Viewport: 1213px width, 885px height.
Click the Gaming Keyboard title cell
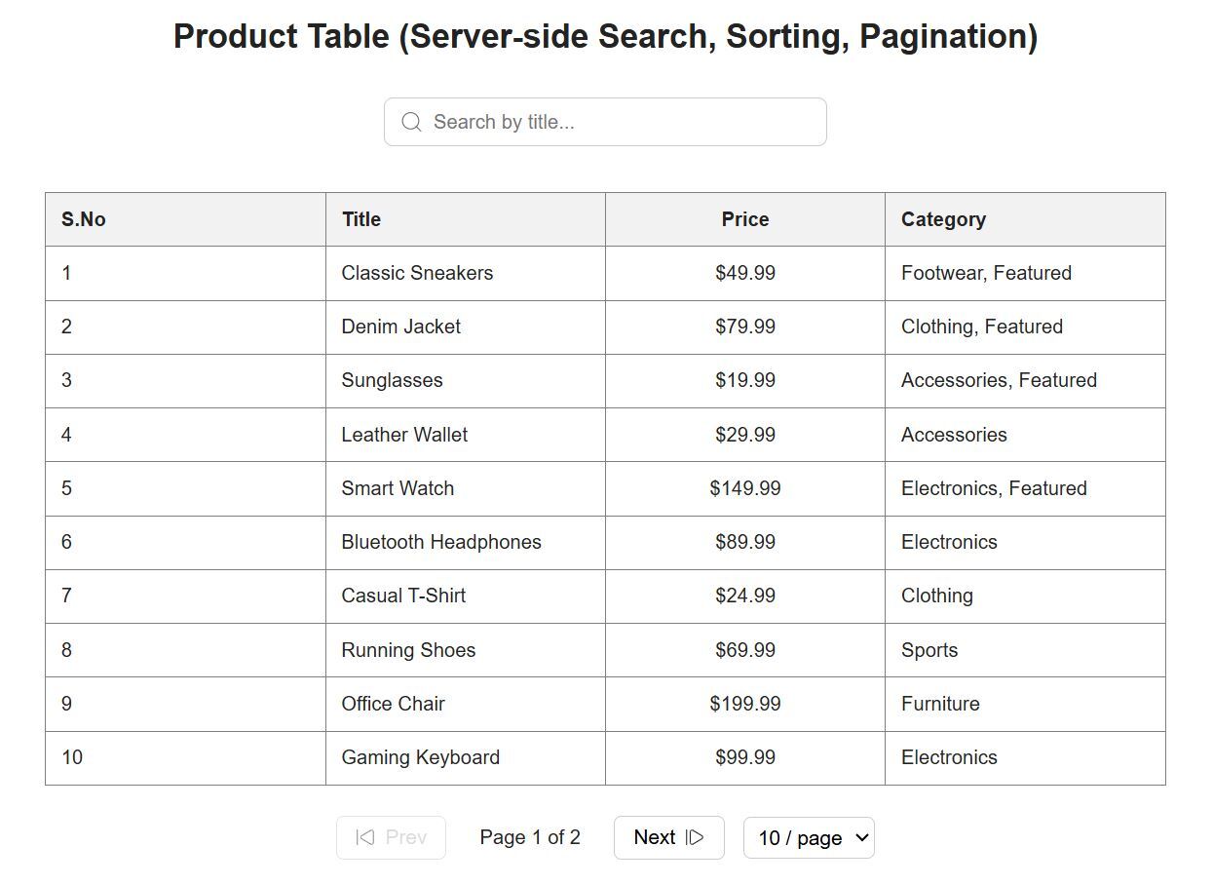tap(420, 757)
